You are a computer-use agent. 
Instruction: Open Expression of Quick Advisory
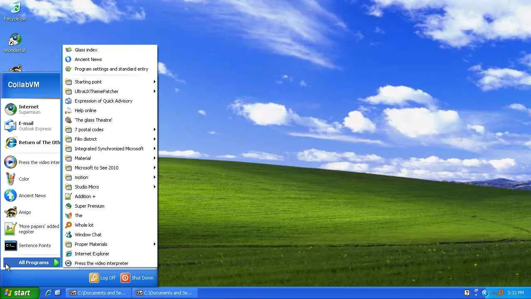110,101
